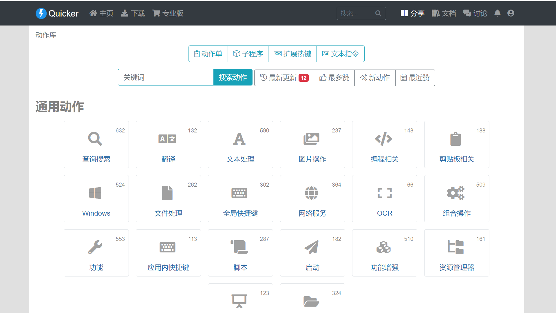
Task: Sort by 最多赞 button
Action: 334,78
